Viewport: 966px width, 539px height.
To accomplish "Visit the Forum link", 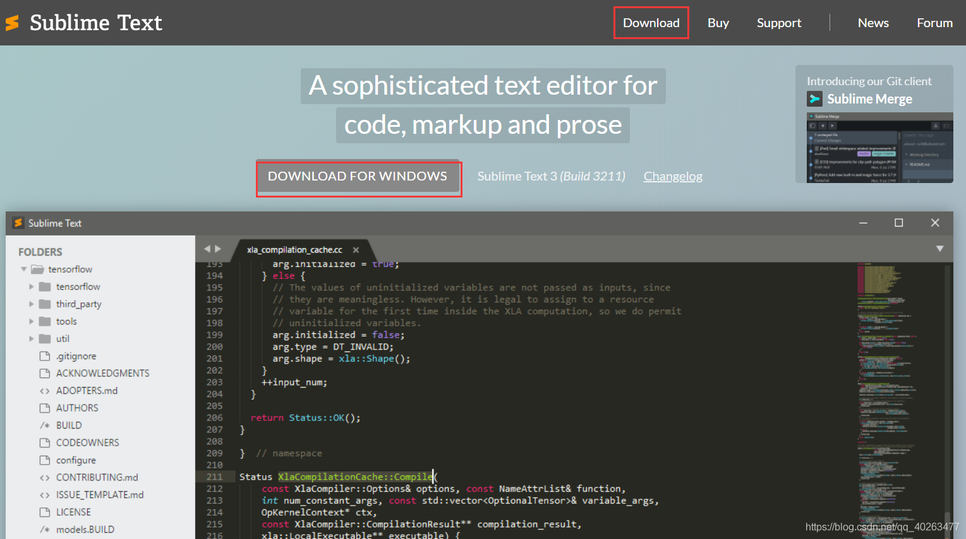I will (934, 23).
